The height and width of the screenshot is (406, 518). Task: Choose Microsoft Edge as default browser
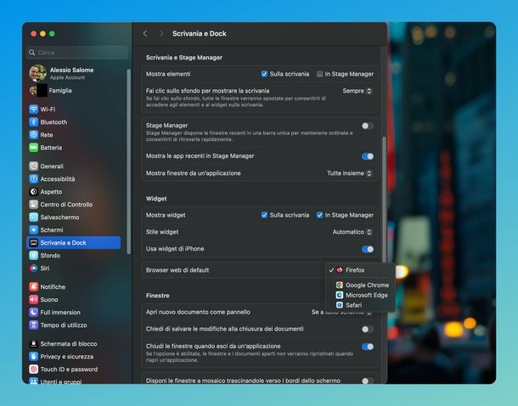click(x=360, y=295)
